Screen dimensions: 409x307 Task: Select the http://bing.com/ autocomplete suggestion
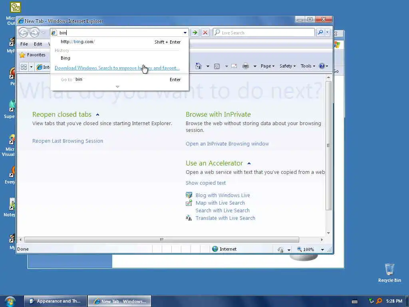coord(119,42)
